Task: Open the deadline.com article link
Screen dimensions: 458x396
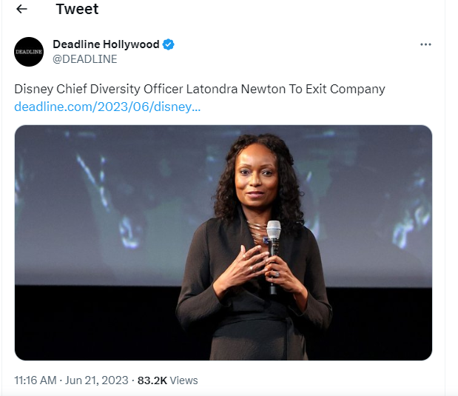Action: [x=107, y=107]
